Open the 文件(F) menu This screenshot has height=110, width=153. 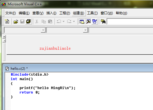point(10,13)
